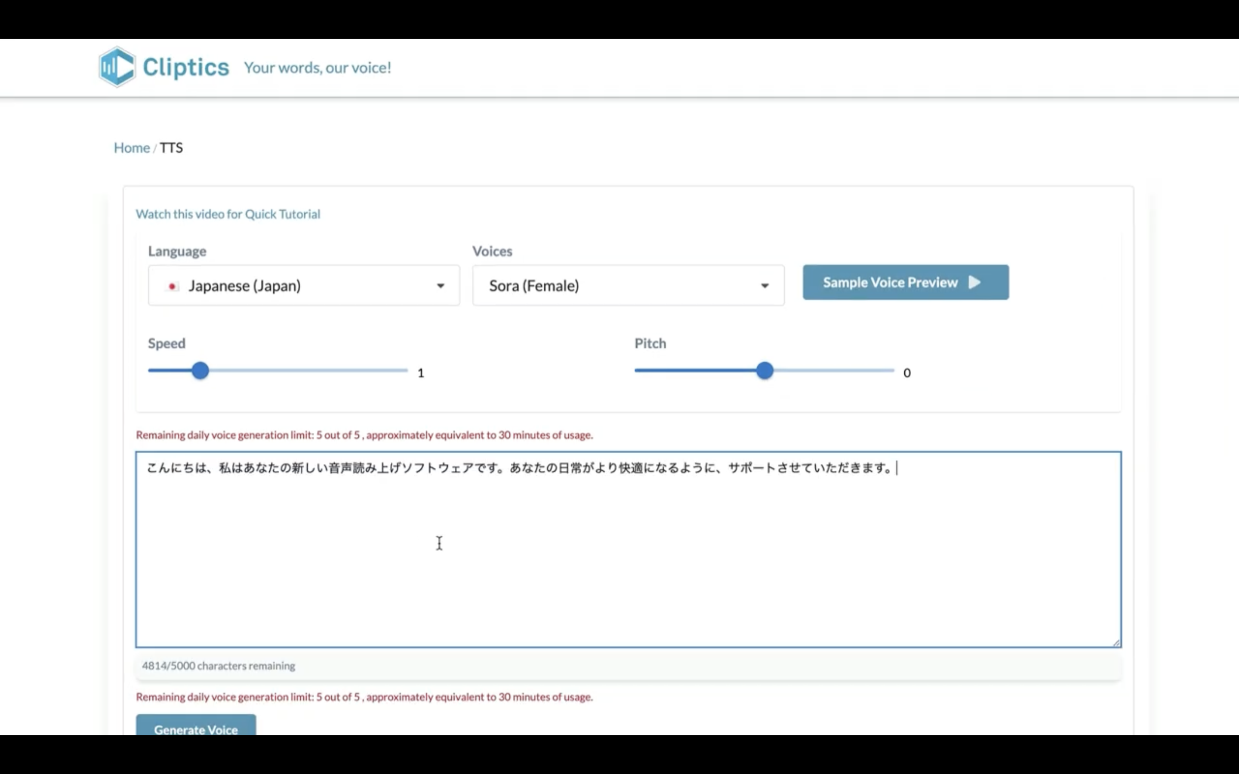The height and width of the screenshot is (774, 1239).
Task: Go to Home breadcrumb link
Action: [132, 147]
